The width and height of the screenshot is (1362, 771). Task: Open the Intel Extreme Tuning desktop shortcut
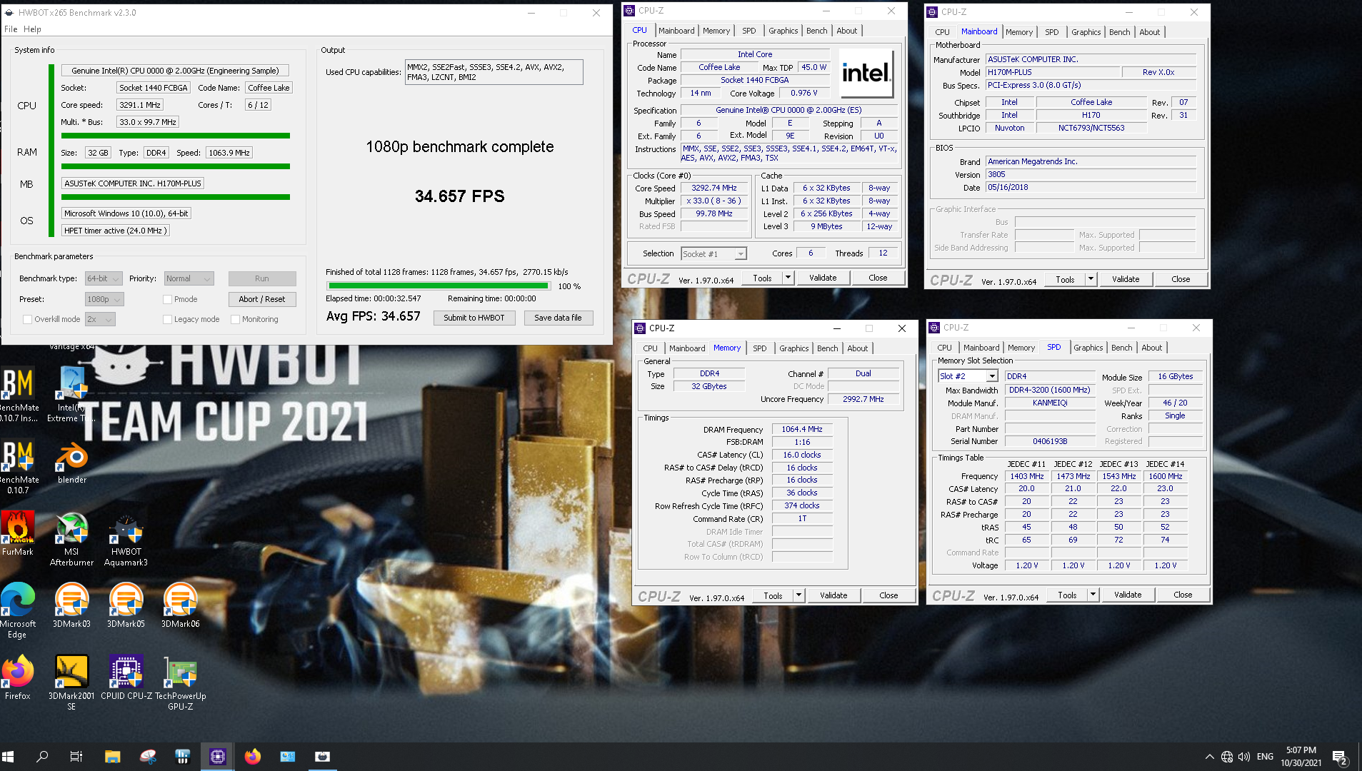[71, 394]
